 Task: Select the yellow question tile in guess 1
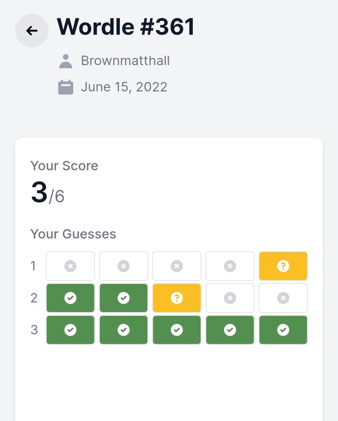pyautogui.click(x=283, y=266)
